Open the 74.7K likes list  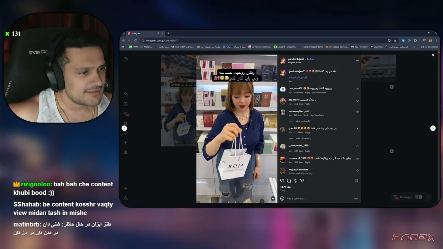tap(286, 187)
